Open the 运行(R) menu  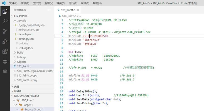tap(73, 3)
